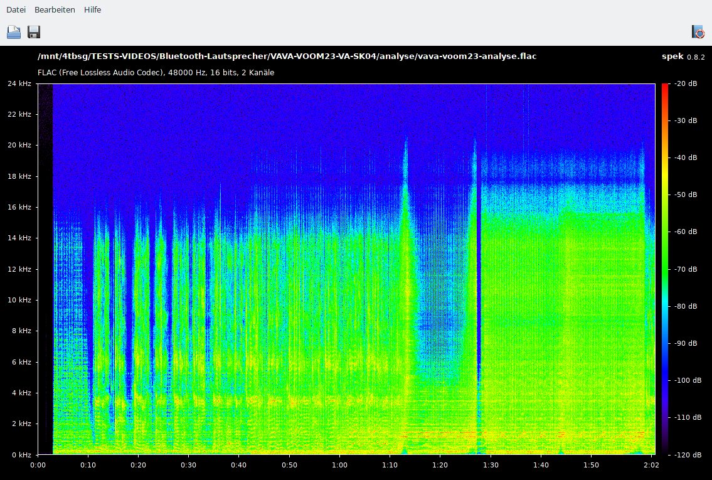Open the Bearbeiten menu
This screenshot has width=712, height=480.
[55, 9]
